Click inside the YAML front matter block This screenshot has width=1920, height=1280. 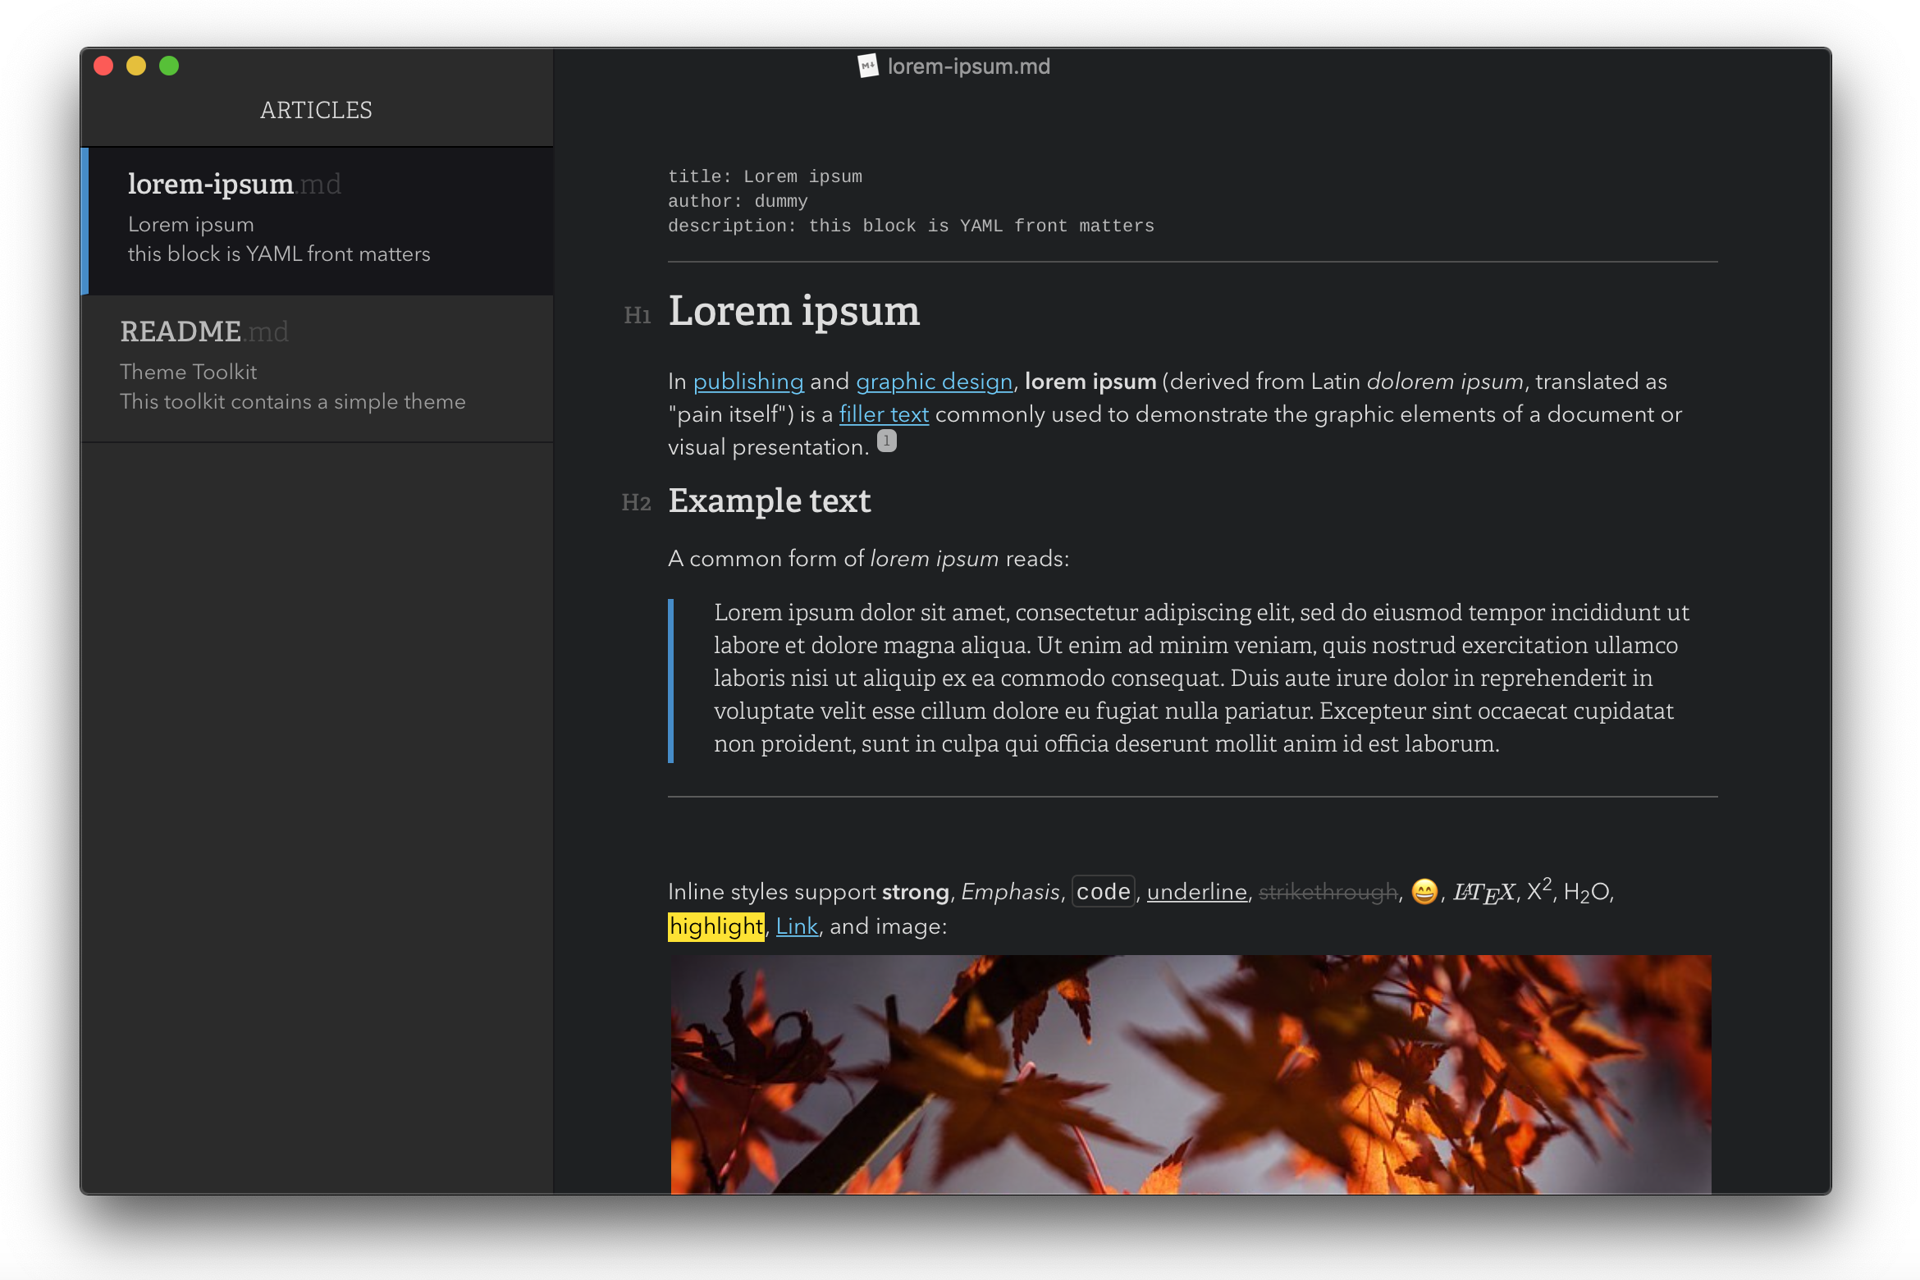tap(911, 202)
